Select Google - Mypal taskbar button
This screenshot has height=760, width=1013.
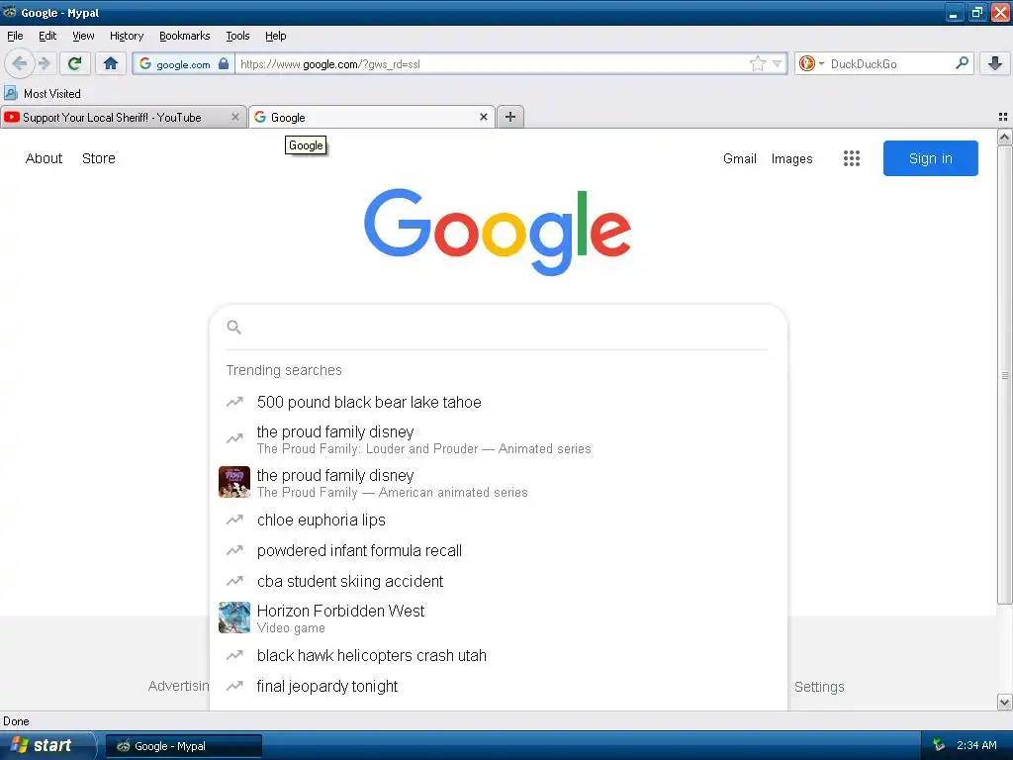click(184, 746)
